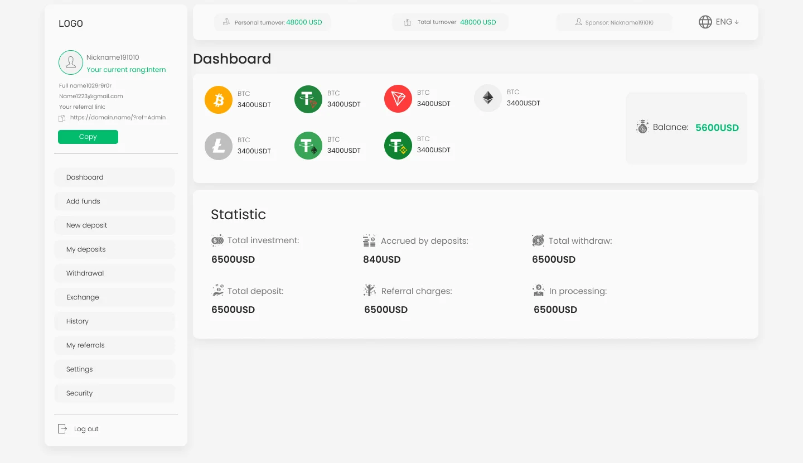Click the Name1223@gmail.com email text

pos(91,97)
